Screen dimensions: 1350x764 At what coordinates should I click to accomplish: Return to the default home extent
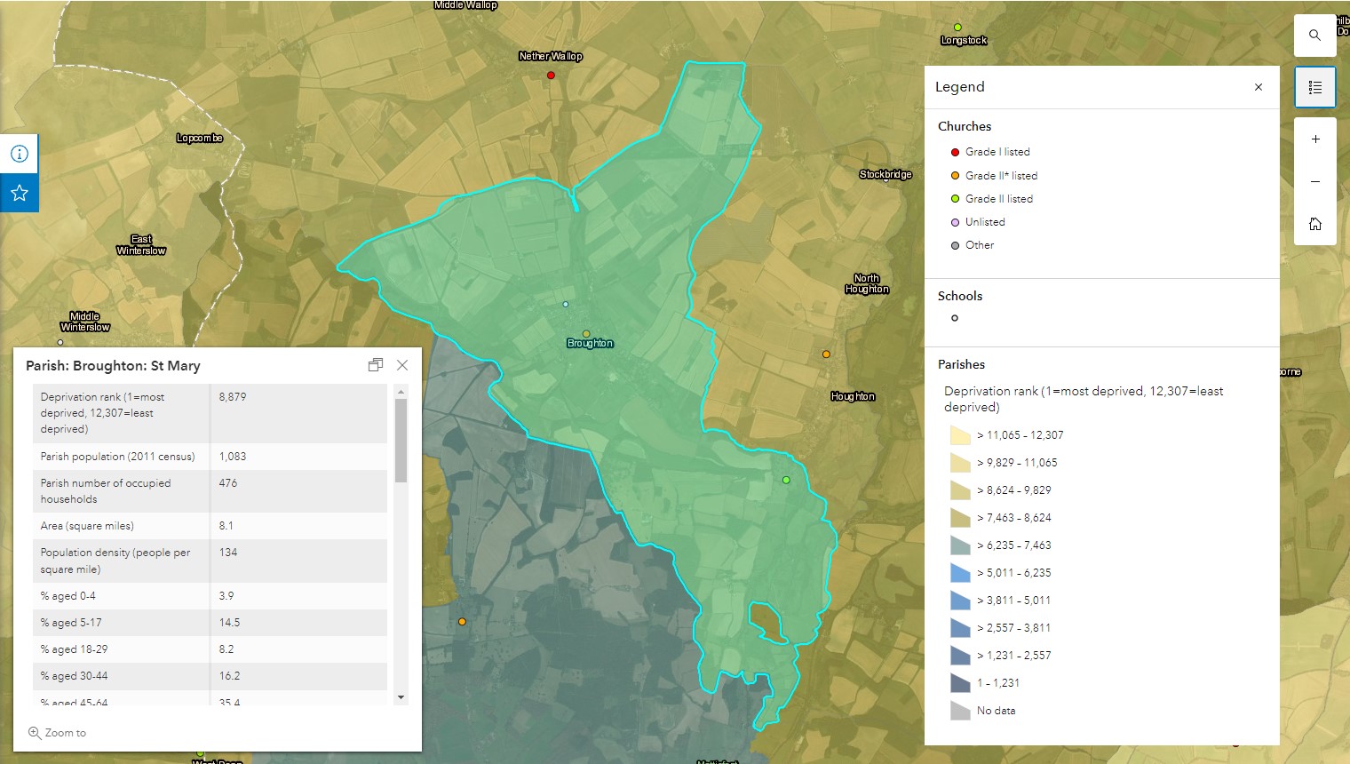[1314, 224]
